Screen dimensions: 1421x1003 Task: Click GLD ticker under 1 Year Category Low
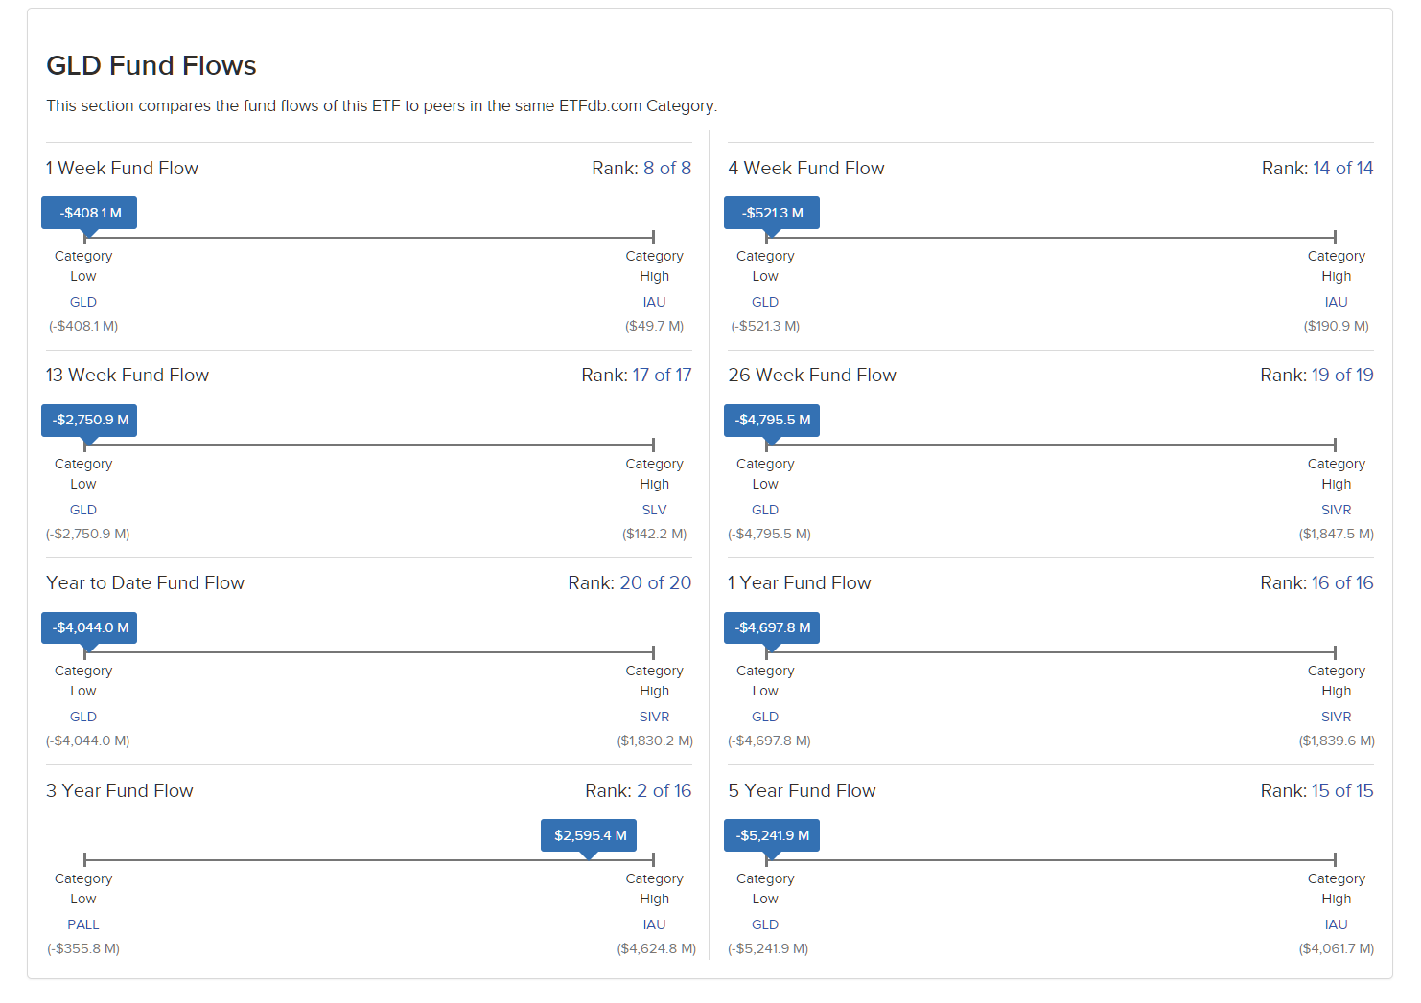765,717
